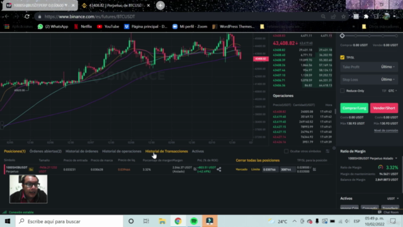This screenshot has height=227, width=403.
Task: Open the Chat Room icon
Action: click(380, 212)
